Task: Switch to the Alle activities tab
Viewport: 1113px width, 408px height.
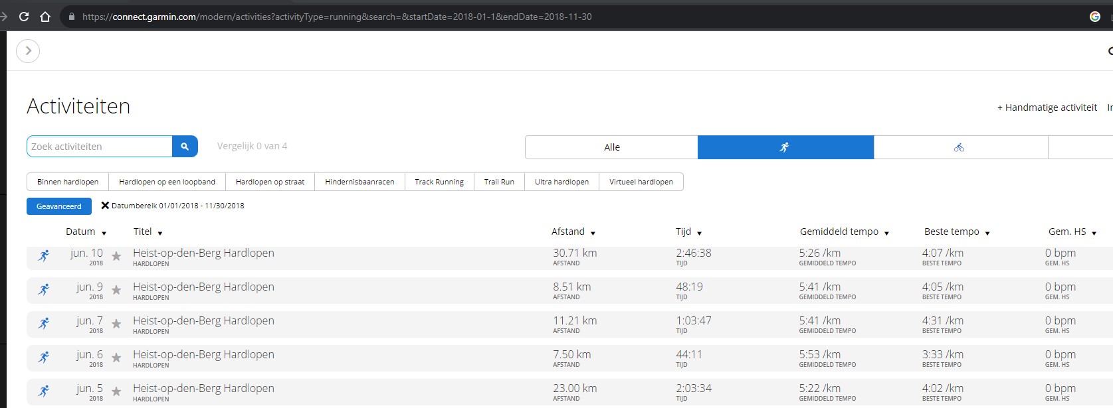Action: click(611, 147)
